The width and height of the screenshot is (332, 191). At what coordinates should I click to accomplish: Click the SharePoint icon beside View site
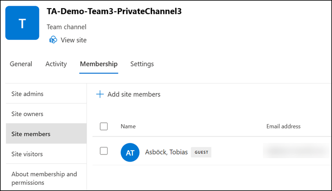(53, 40)
